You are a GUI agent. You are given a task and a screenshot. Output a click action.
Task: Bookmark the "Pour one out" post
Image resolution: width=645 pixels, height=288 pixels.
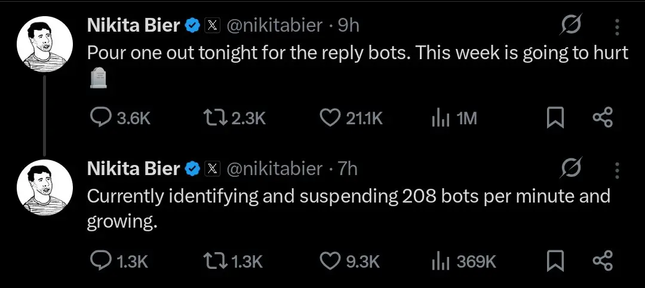[x=555, y=118]
